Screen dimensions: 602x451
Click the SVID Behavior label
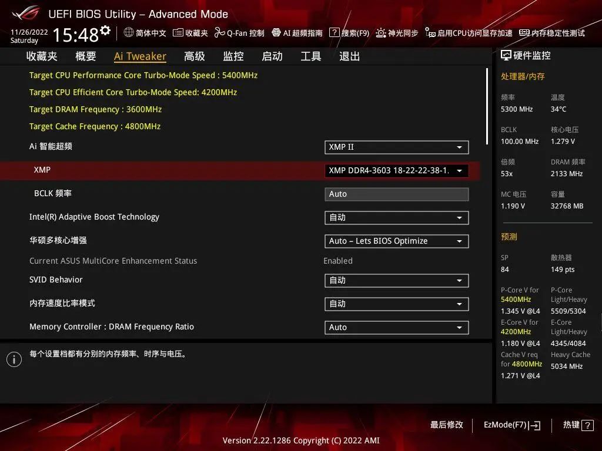pyautogui.click(x=56, y=280)
